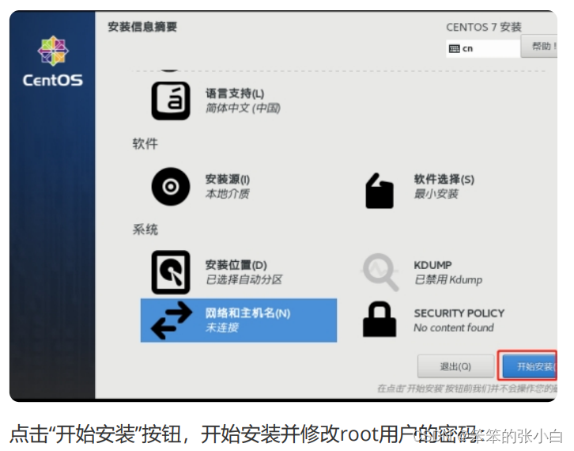Click the 开始安装 (Begin Installation) button
This screenshot has height=451, width=574.
(x=530, y=366)
